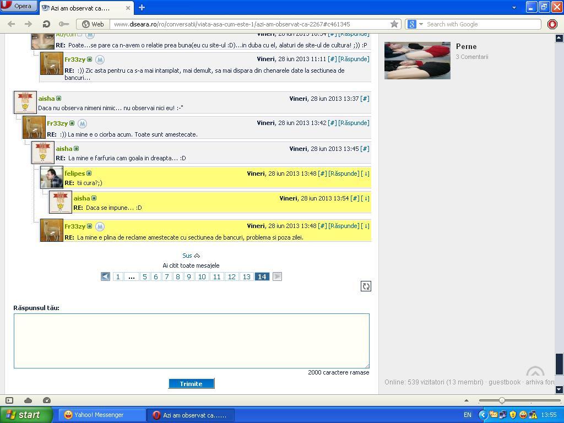Click the refresh messages icon
564x423 pixels.
pos(366,286)
